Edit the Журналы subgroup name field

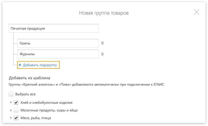click(x=58, y=54)
